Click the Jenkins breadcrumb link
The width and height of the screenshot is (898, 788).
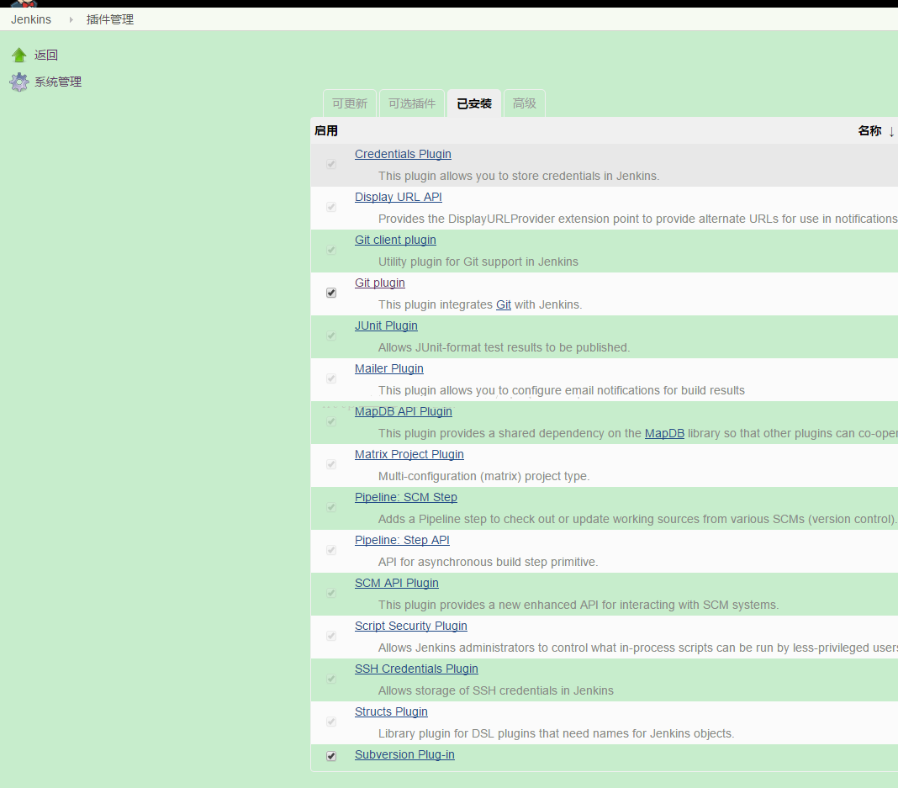point(31,19)
